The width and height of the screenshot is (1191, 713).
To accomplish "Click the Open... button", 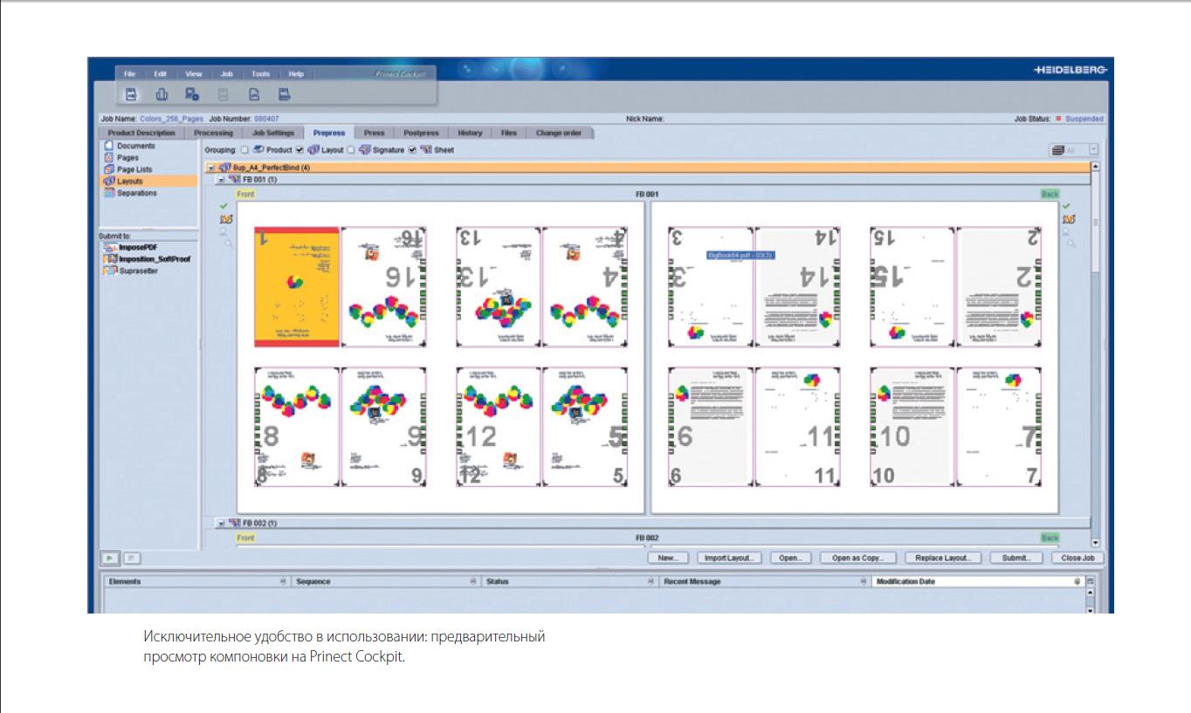I will coord(790,558).
